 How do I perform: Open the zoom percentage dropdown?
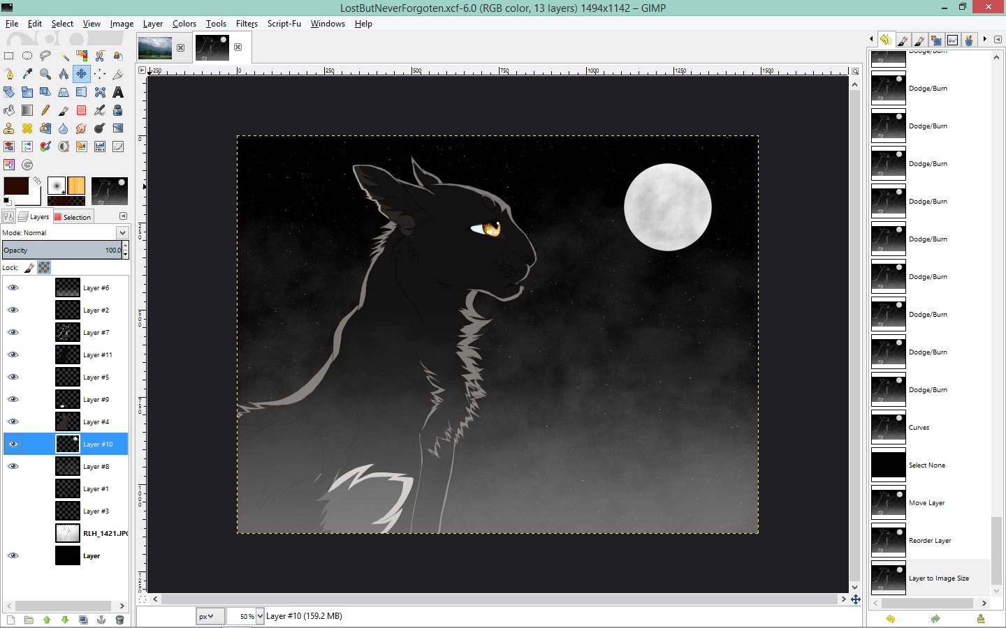260,616
